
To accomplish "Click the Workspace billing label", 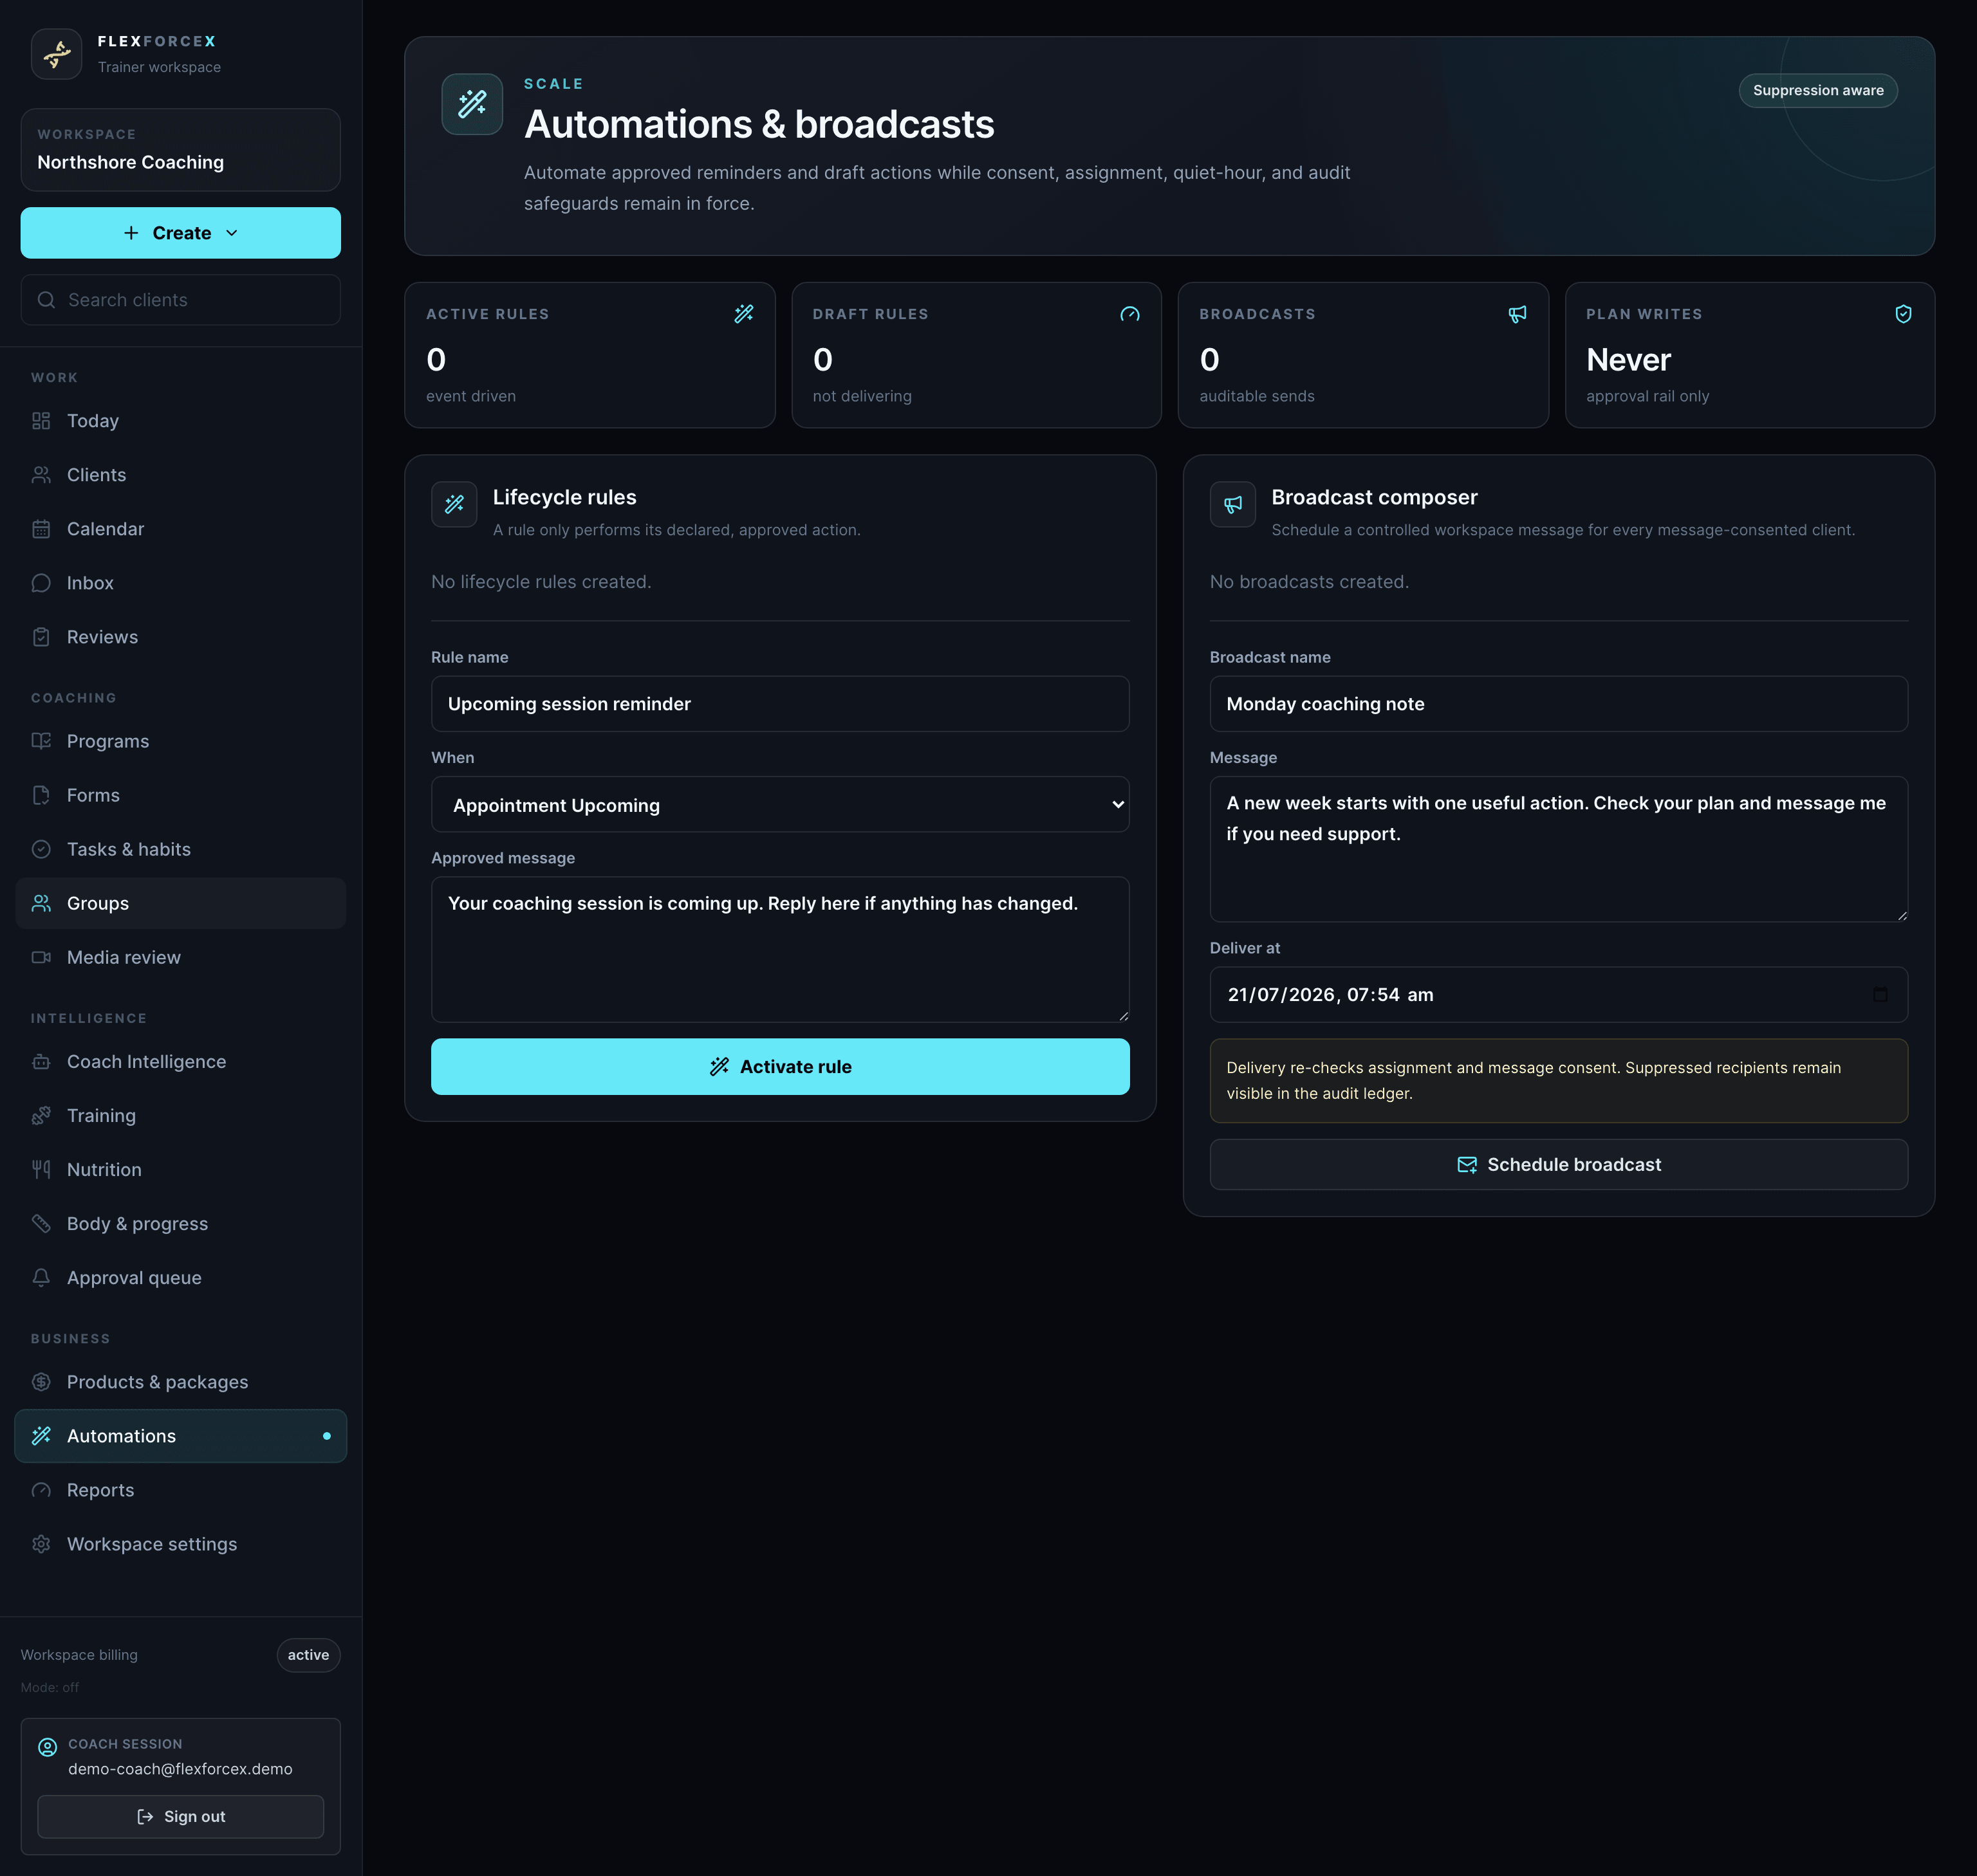I will [79, 1655].
